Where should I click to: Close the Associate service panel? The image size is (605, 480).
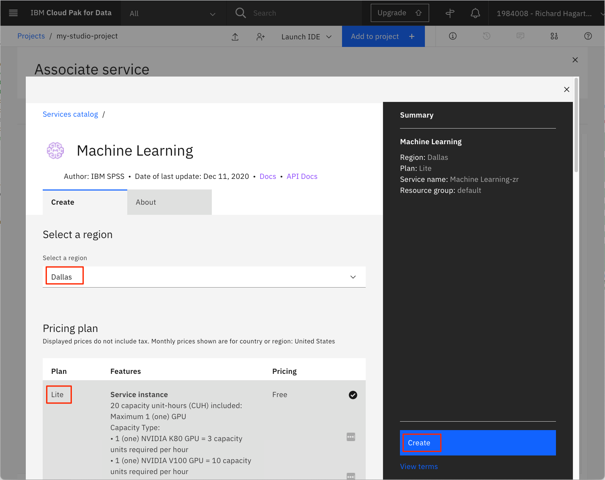(x=575, y=60)
